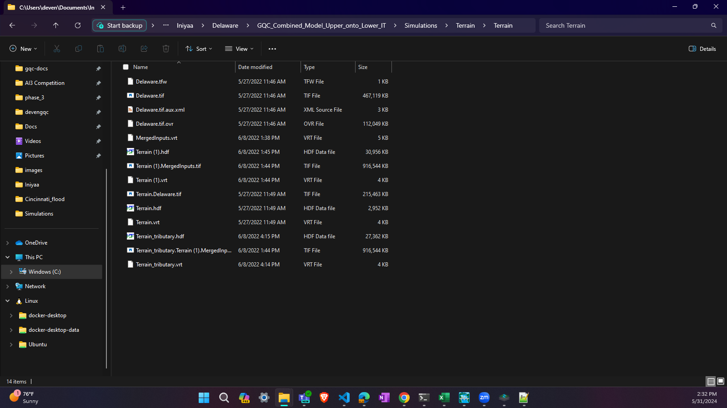
Task: Sort by Name column header
Action: (140, 67)
